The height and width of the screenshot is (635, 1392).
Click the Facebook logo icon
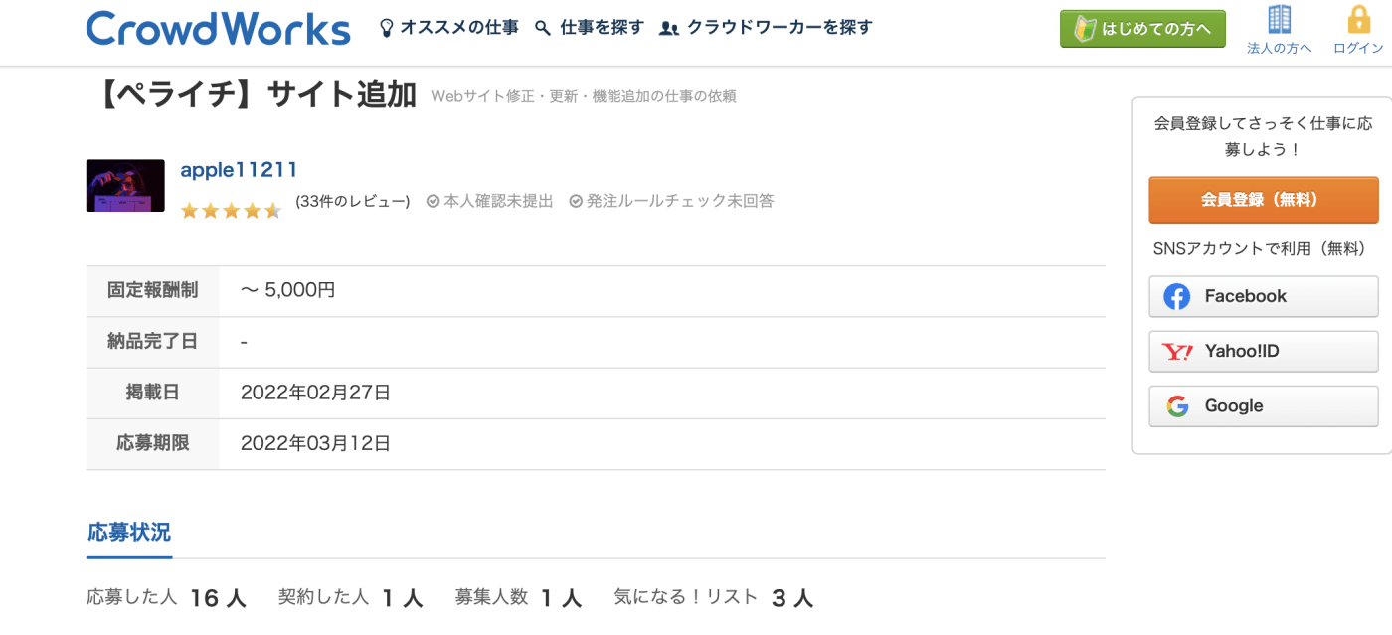1177,296
